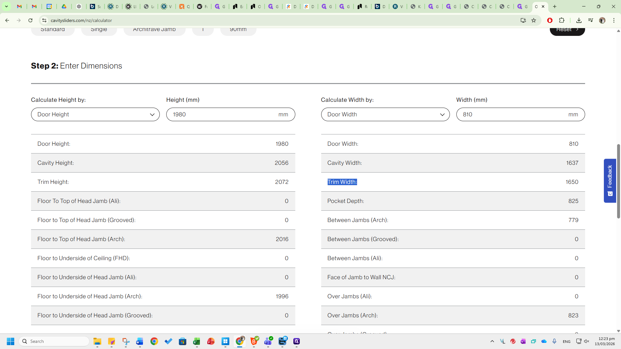This screenshot has width=621, height=349.
Task: Click the install app icon in address bar
Action: (x=523, y=20)
